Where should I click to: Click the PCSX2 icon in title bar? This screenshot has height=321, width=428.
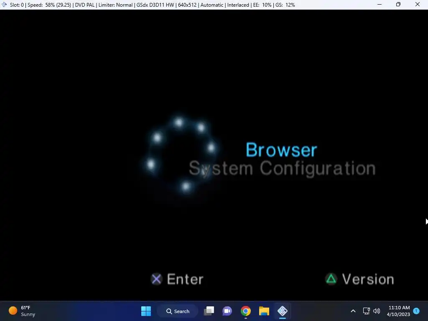pyautogui.click(x=4, y=5)
